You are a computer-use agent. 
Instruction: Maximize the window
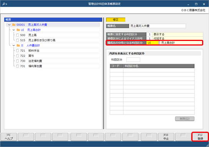[196, 4]
